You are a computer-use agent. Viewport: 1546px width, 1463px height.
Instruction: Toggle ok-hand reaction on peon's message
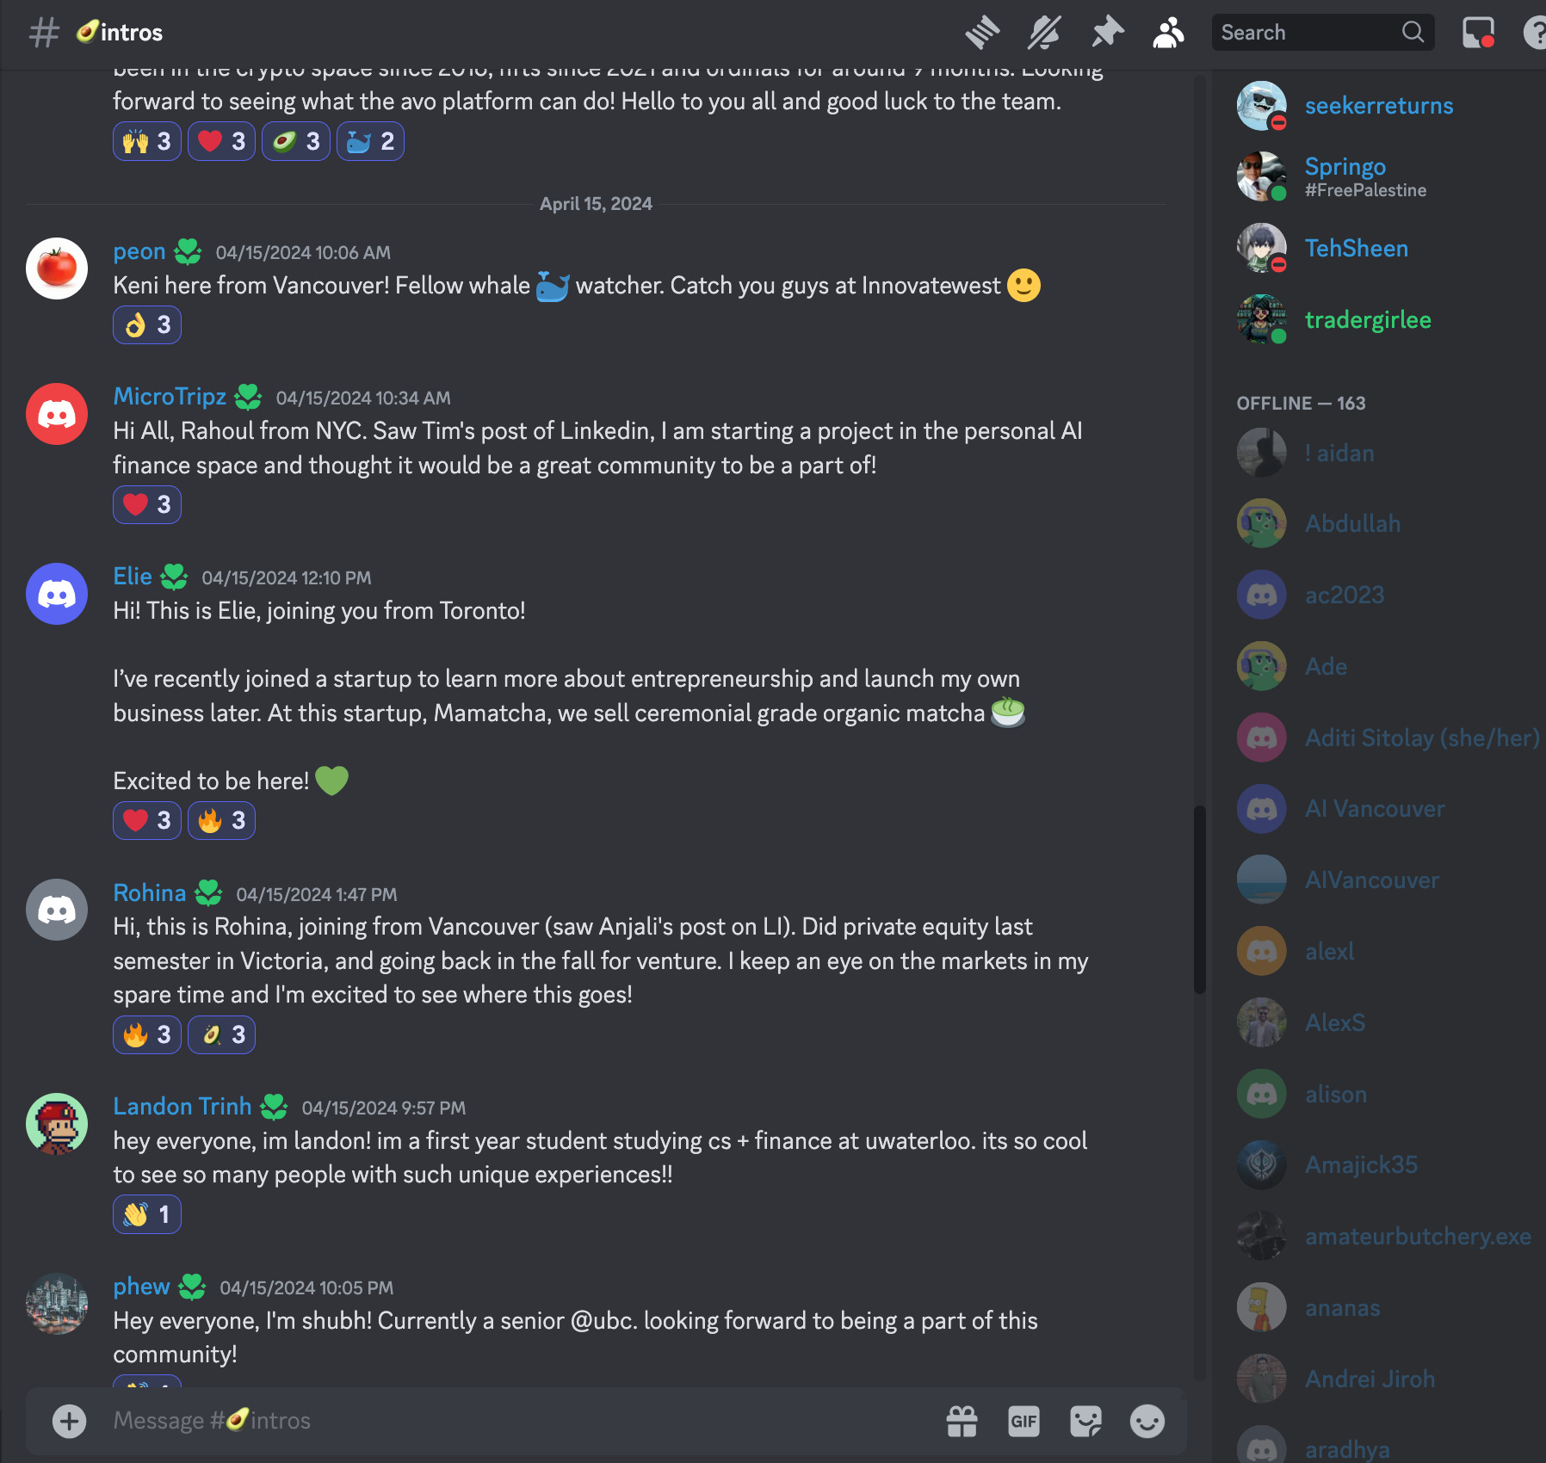point(147,324)
